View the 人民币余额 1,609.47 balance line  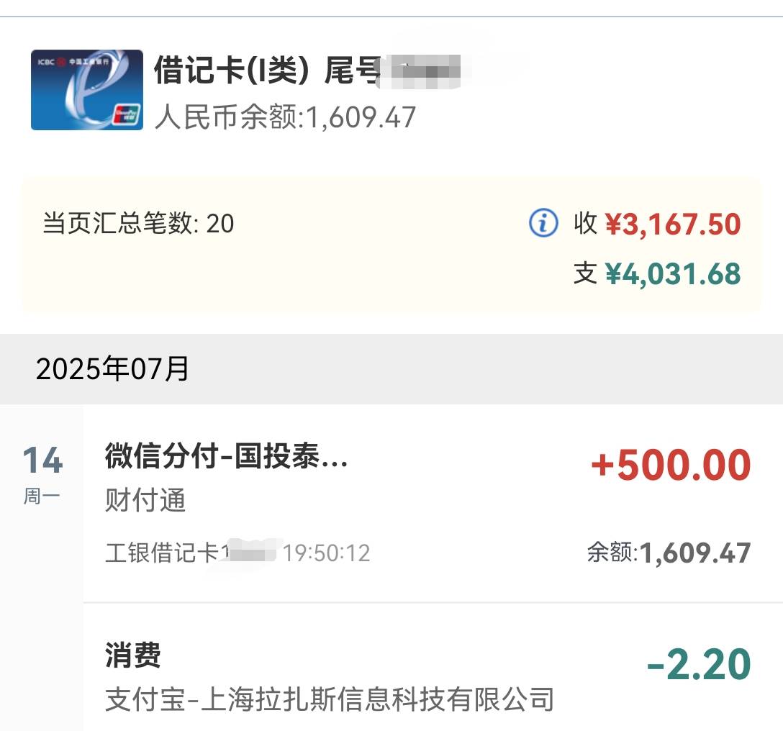pos(285,117)
